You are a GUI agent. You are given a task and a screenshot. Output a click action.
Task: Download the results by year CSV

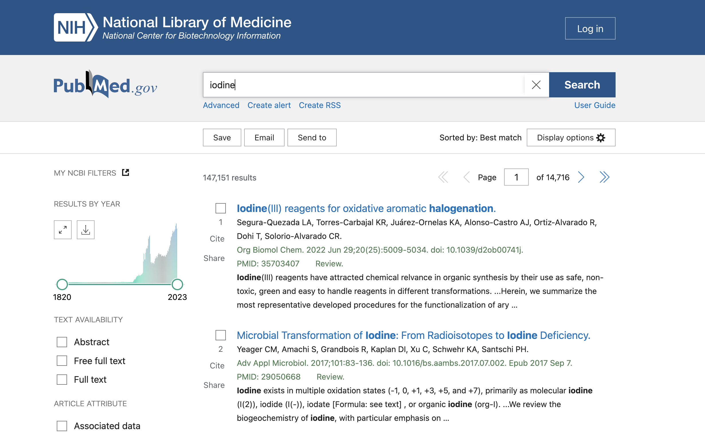click(86, 230)
